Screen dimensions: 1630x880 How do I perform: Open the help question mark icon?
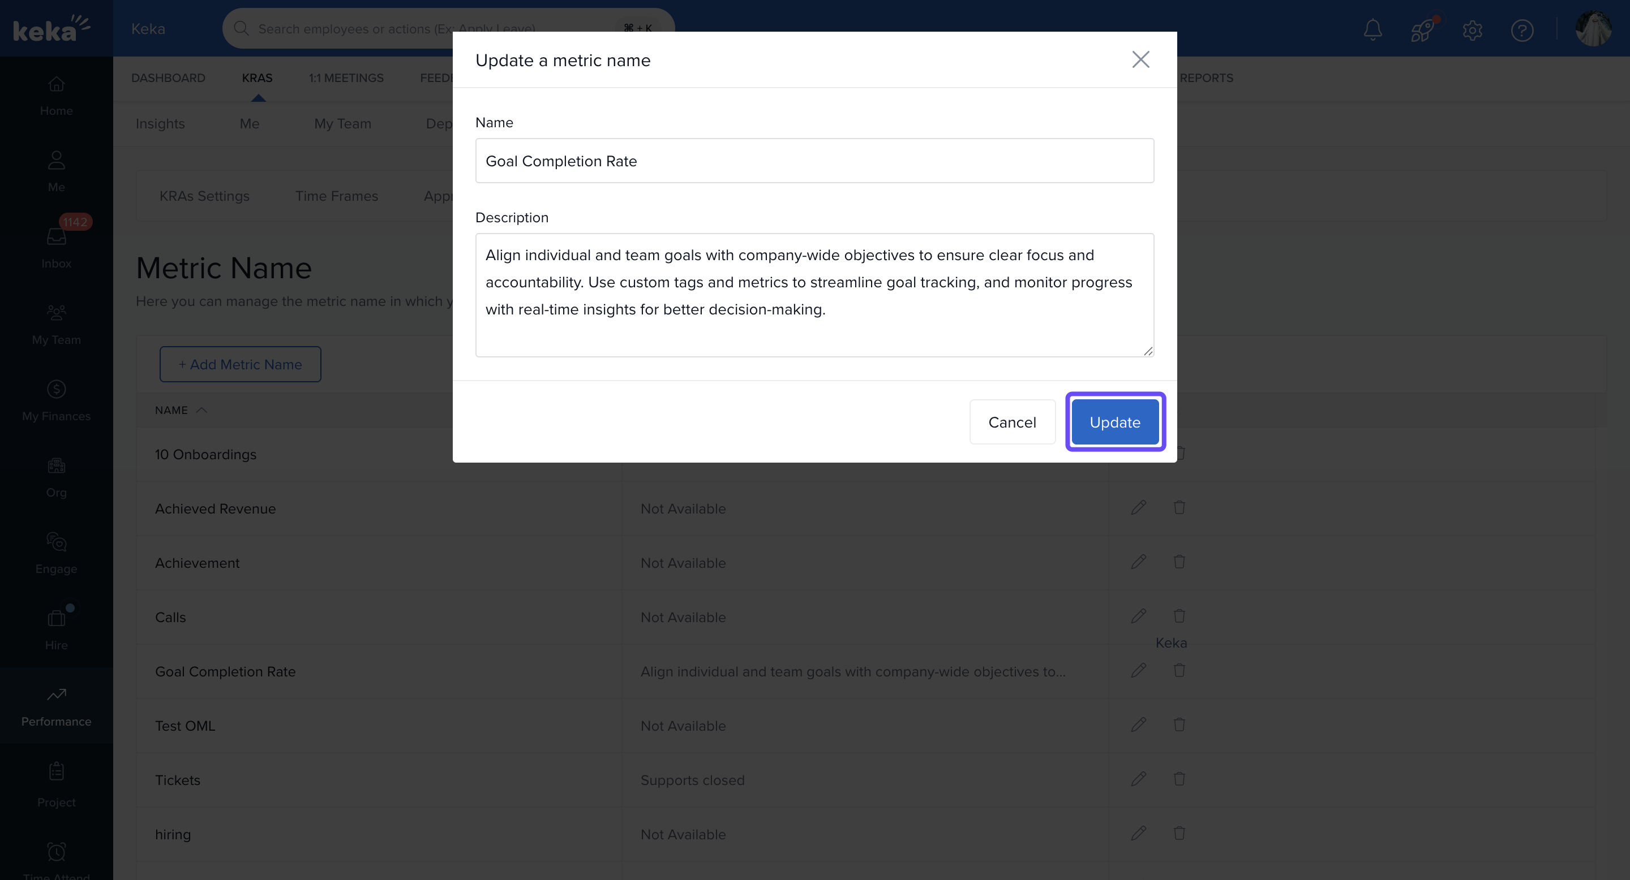(x=1522, y=30)
